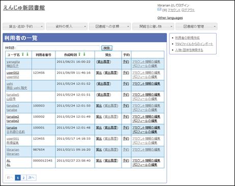Screen dimensions: 235x186
Task: Go to page 2 of the list
Action: (x=23, y=178)
